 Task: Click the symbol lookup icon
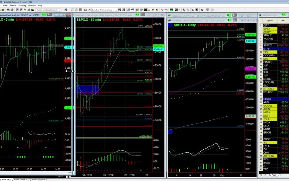[x=66, y=10]
